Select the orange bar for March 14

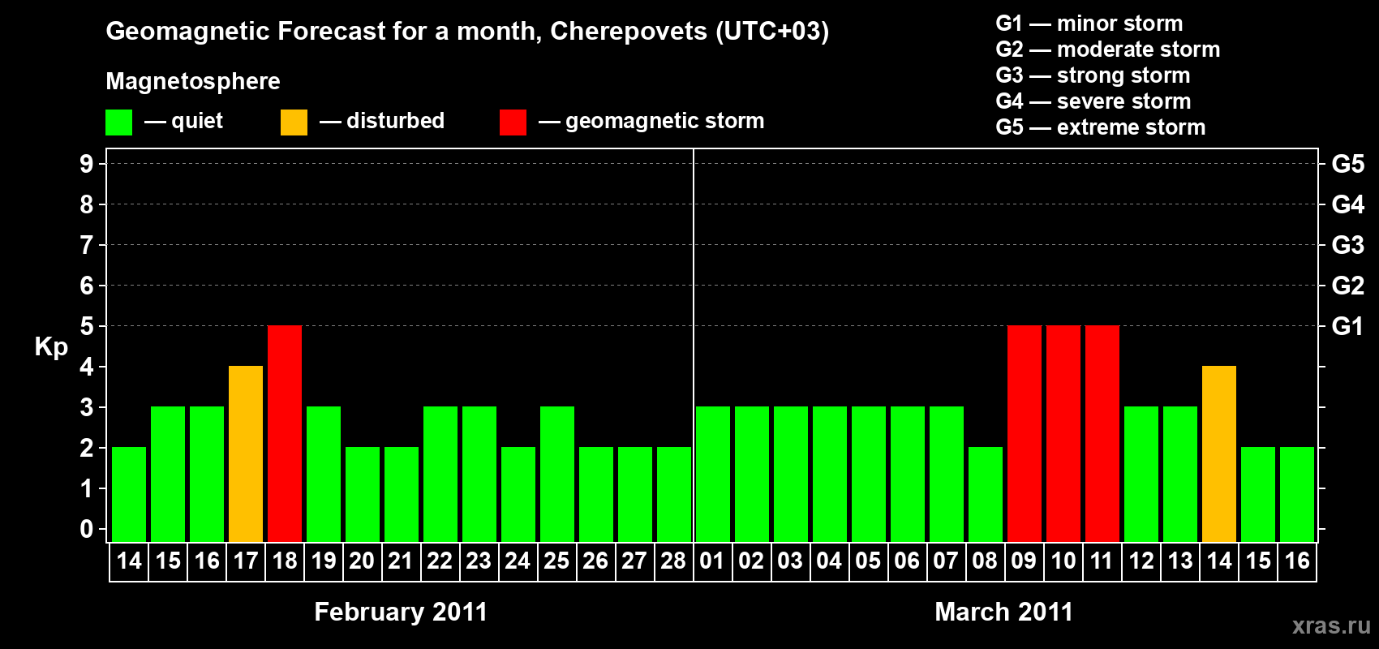coord(1219,454)
